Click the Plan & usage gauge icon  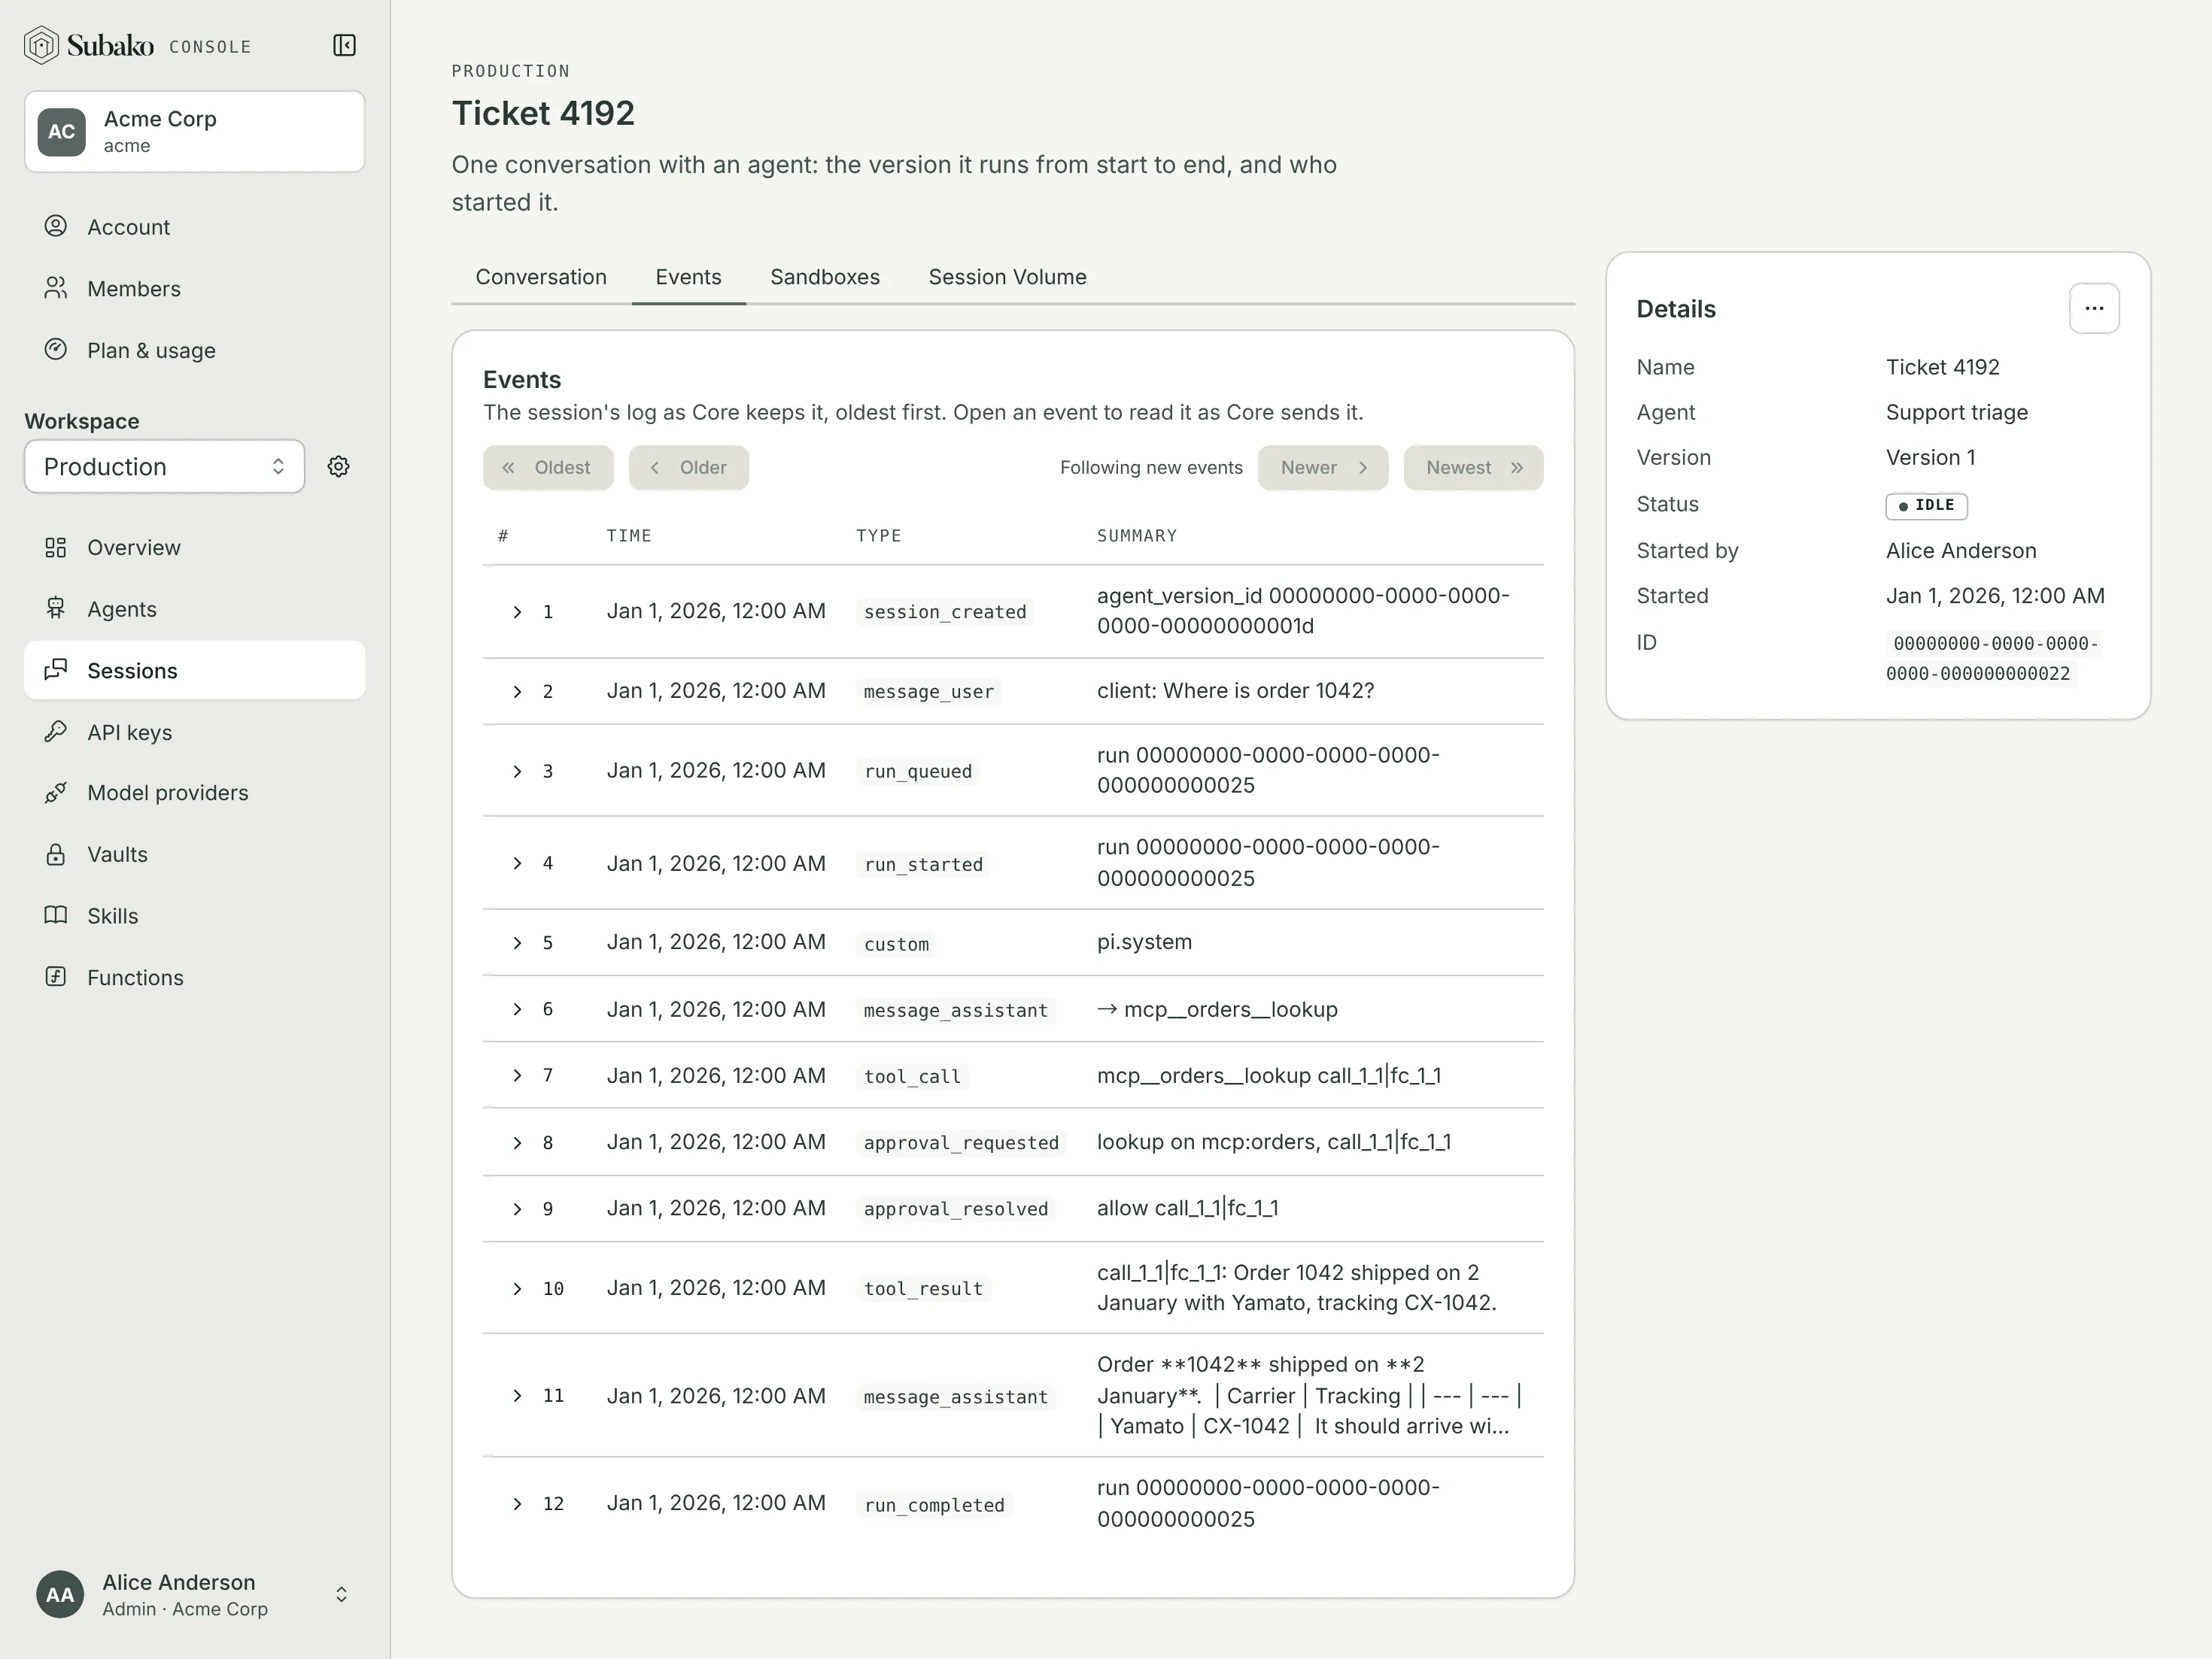[56, 350]
